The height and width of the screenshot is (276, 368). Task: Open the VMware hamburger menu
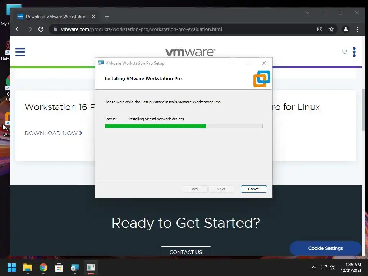click(x=20, y=52)
